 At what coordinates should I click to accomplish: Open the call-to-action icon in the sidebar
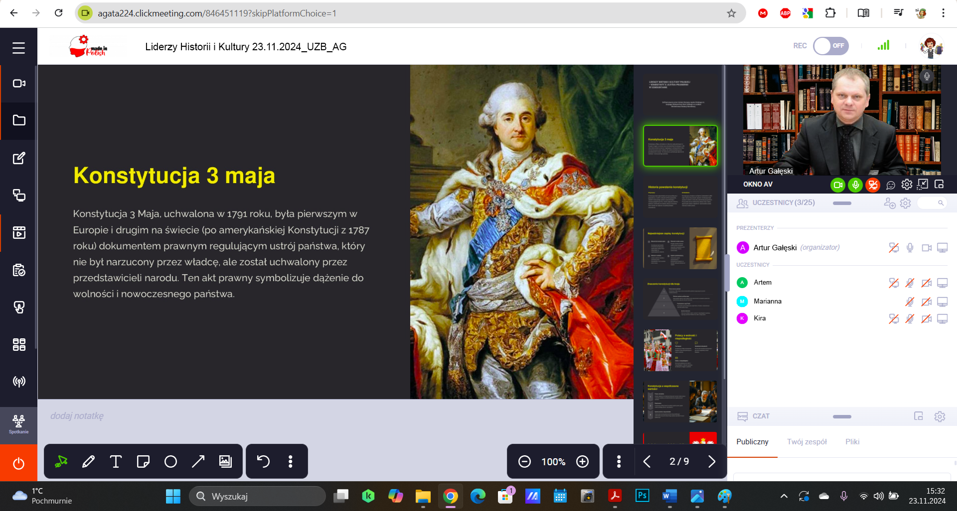[x=19, y=307]
